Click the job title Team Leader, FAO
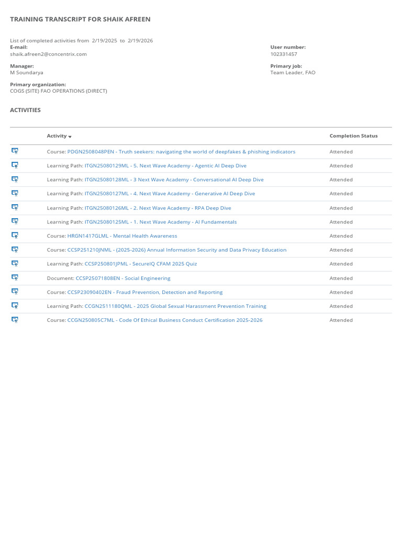402x536 pixels. tap(293, 72)
